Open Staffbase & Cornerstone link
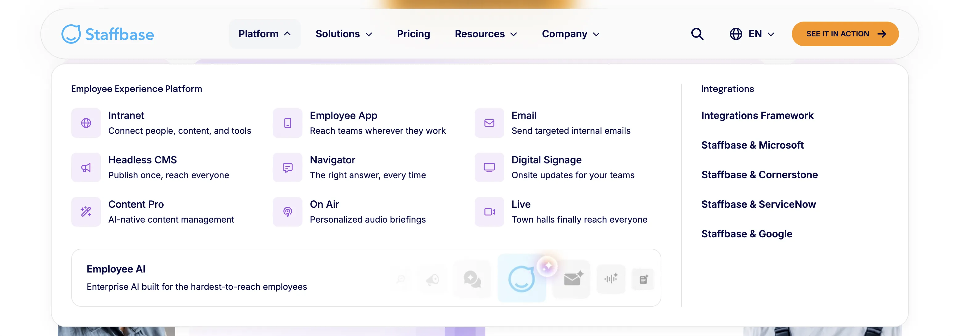The image size is (961, 336). [x=759, y=175]
